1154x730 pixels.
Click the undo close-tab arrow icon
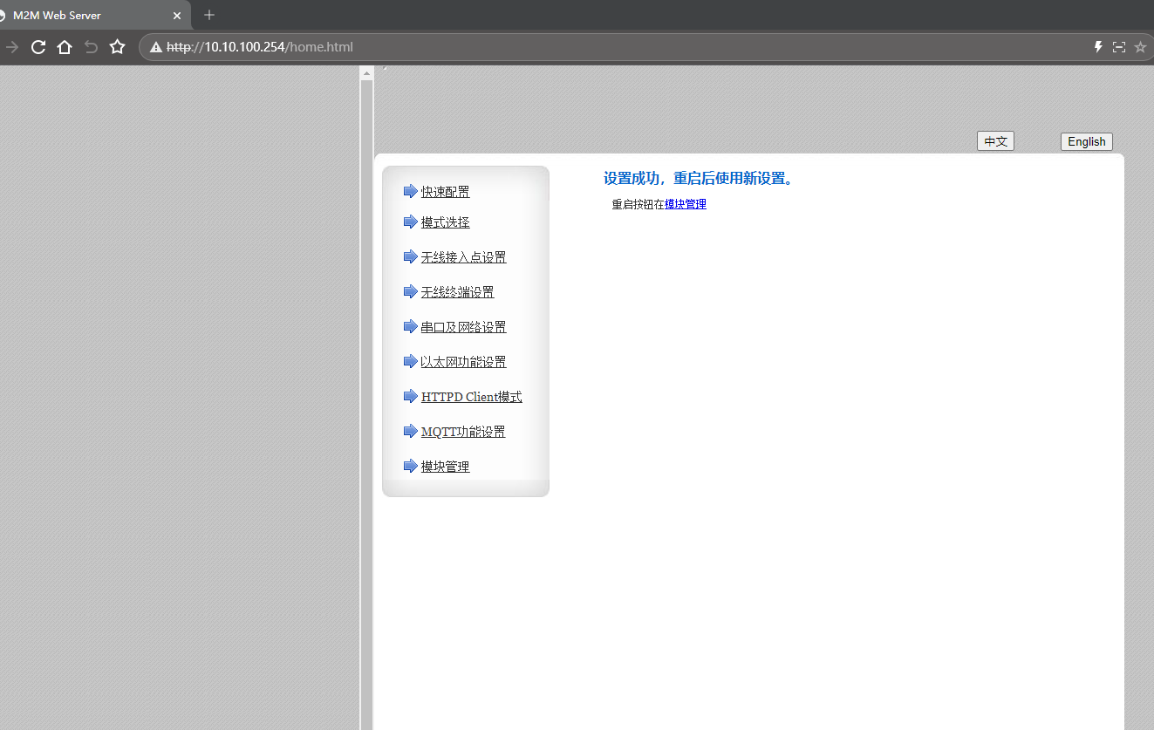[x=91, y=47]
